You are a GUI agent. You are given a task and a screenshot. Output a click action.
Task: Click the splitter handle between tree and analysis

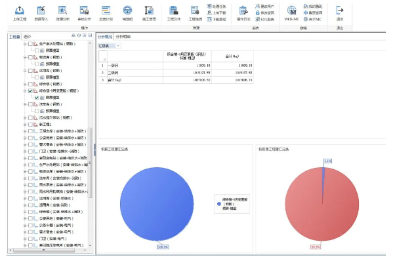[x=94, y=150]
